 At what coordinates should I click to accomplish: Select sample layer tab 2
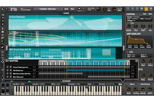click(133, 9)
